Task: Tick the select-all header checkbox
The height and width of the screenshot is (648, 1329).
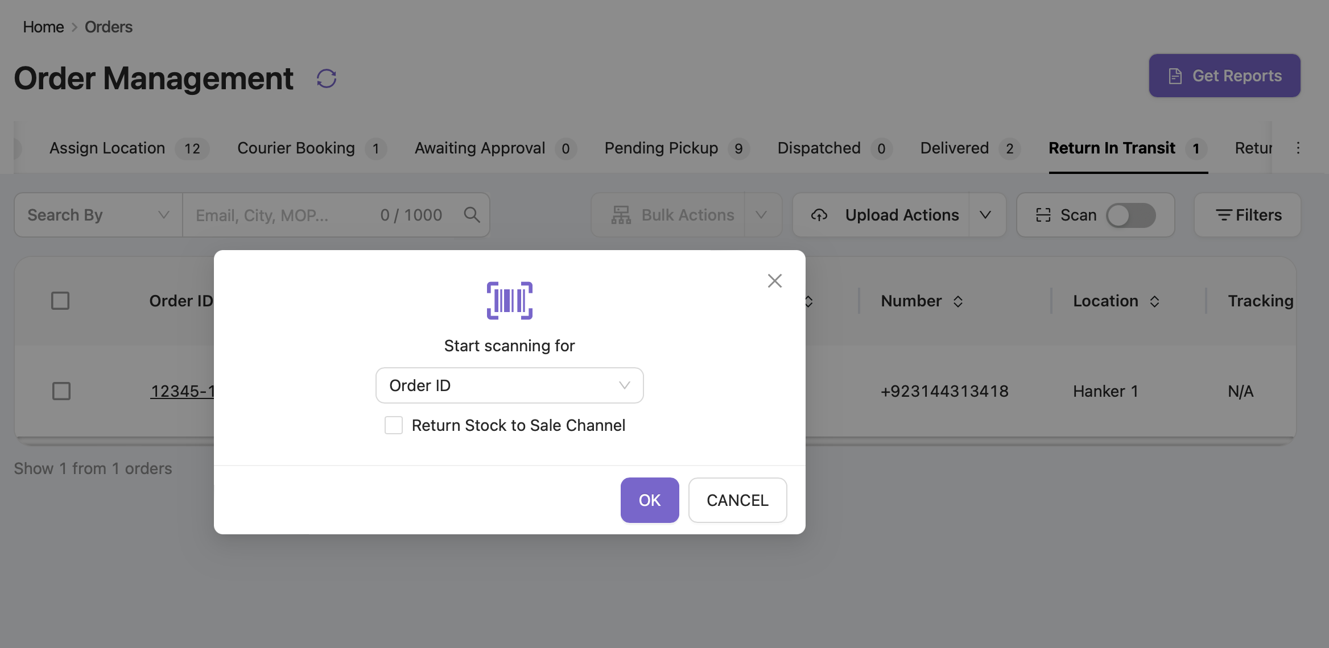Action: pos(60,301)
